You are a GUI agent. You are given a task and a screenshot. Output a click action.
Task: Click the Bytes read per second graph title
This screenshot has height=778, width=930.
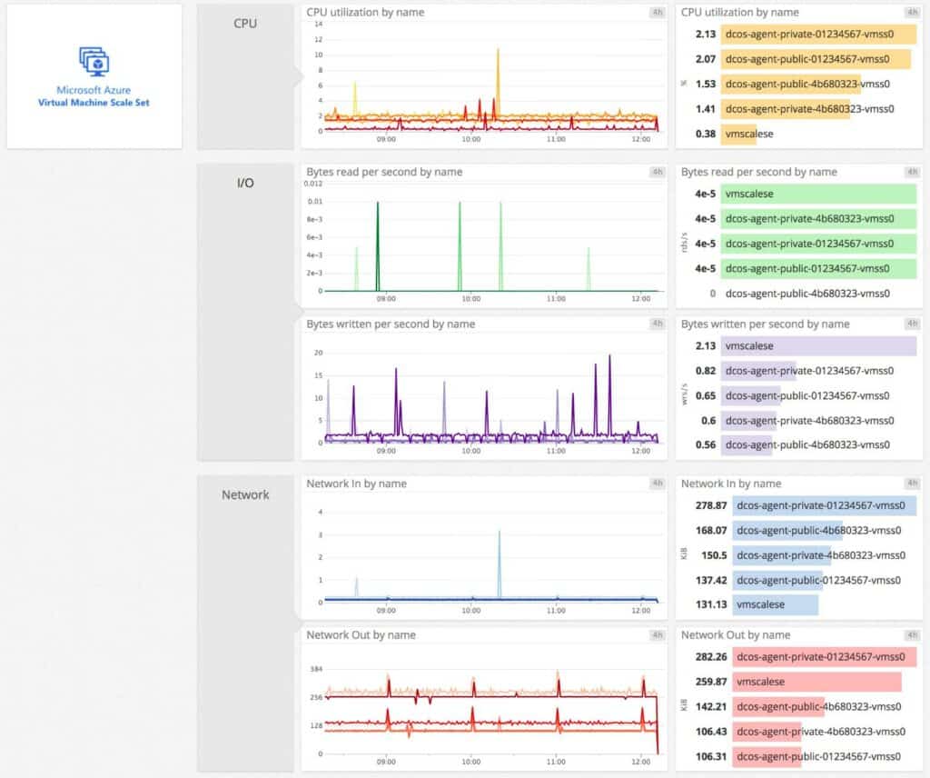click(x=384, y=172)
